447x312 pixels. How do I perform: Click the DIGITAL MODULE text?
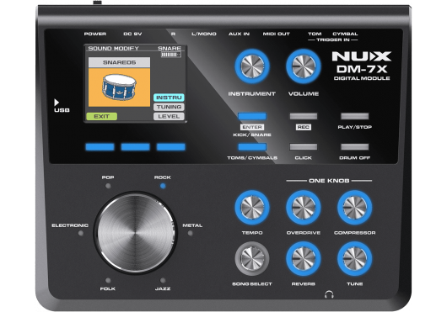point(362,78)
